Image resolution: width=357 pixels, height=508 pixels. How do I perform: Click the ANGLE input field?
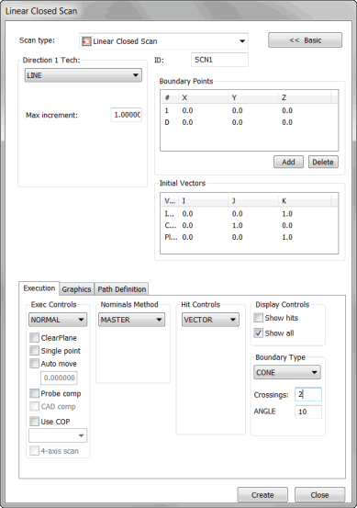(308, 412)
